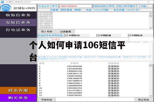Image resolution: width=154 pixels, height=102 pixels.
Task: Click 发送状态 column header
Action: point(113,63)
